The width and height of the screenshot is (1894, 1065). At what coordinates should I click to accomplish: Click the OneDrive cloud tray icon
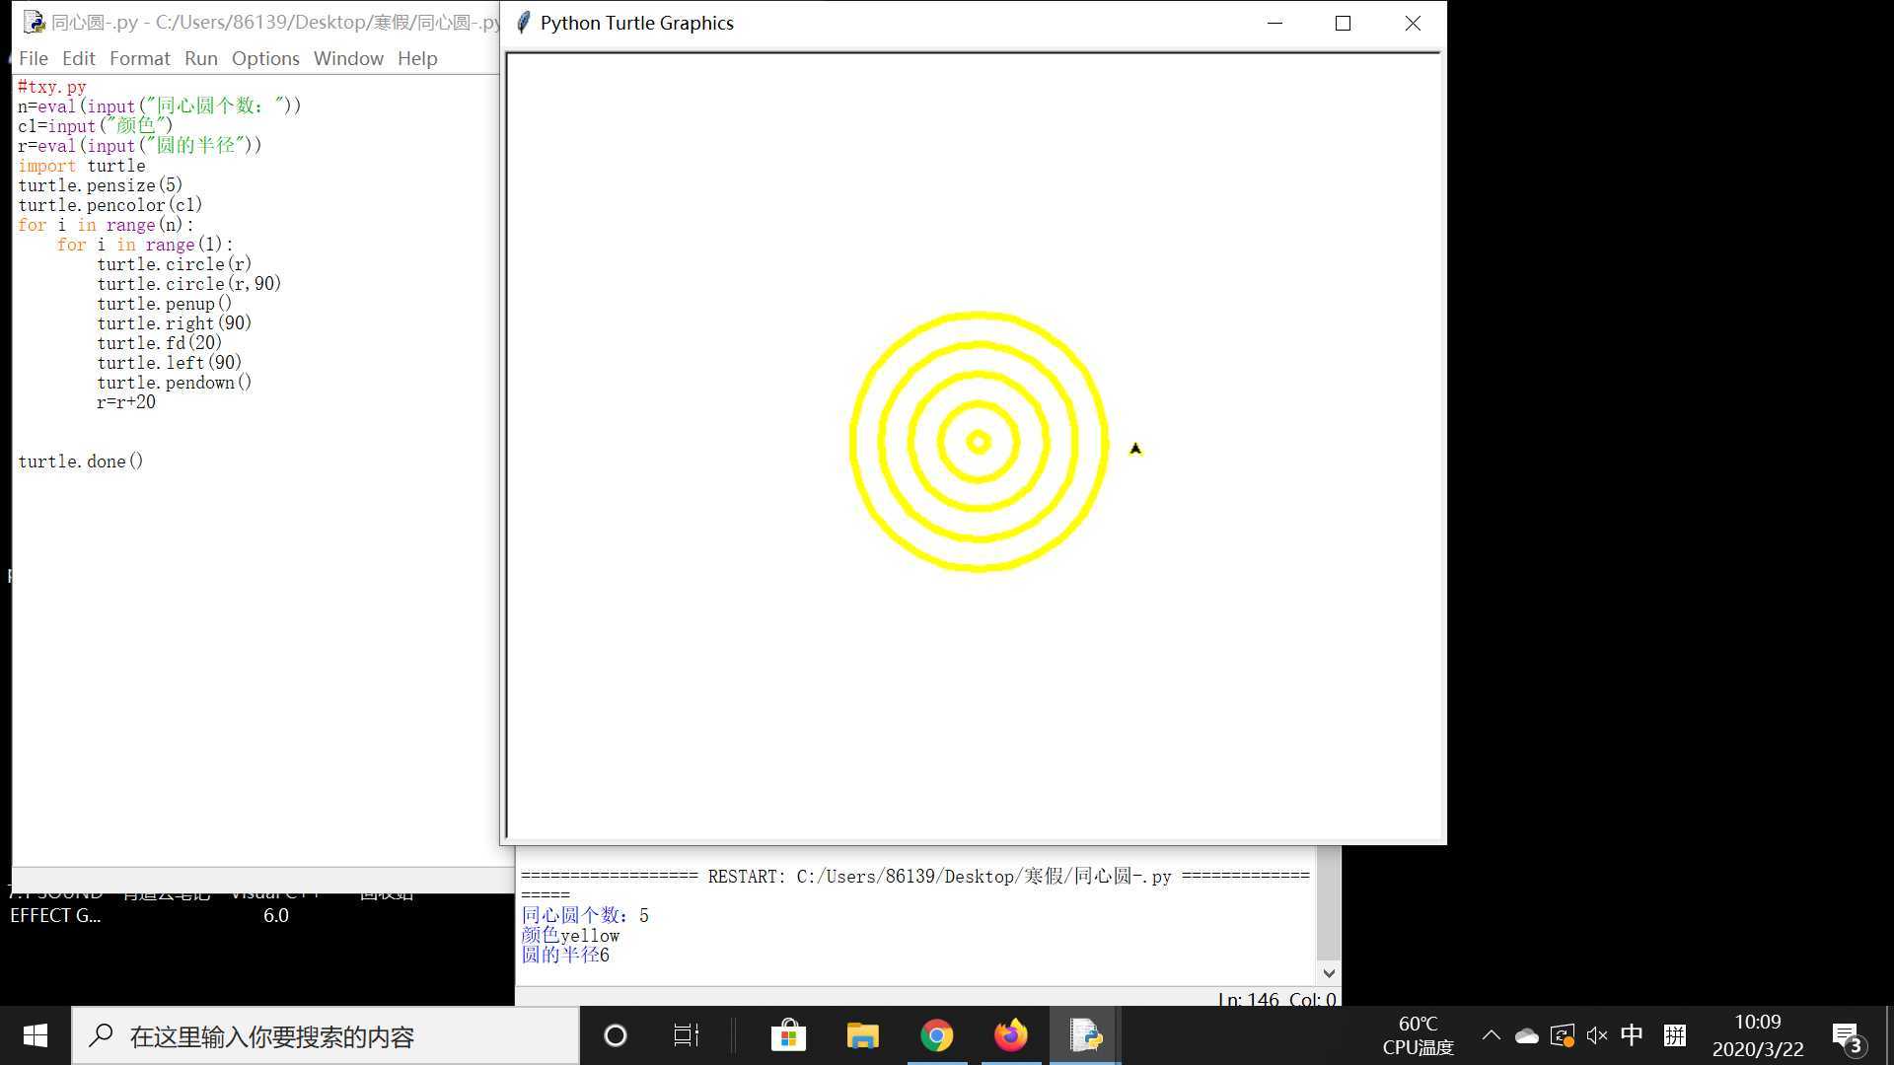(1526, 1035)
